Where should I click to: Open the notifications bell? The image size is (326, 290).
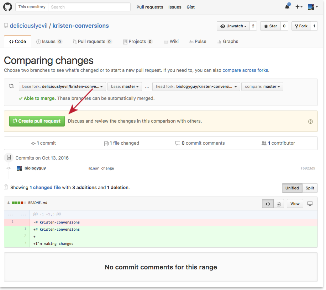coord(288,6)
